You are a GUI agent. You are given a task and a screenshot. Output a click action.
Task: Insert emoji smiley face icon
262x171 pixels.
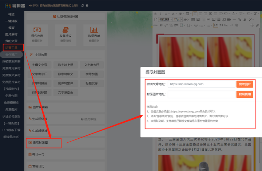(x=196, y=25)
